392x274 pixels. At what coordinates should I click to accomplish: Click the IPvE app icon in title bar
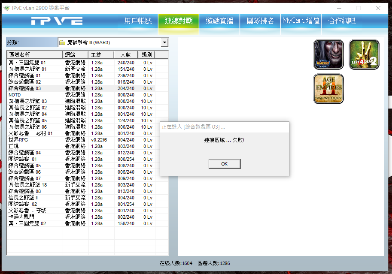click(7, 8)
